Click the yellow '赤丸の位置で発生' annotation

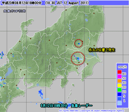coord(102,50)
